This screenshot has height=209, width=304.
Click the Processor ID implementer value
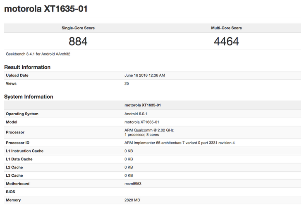pyautogui.click(x=180, y=143)
